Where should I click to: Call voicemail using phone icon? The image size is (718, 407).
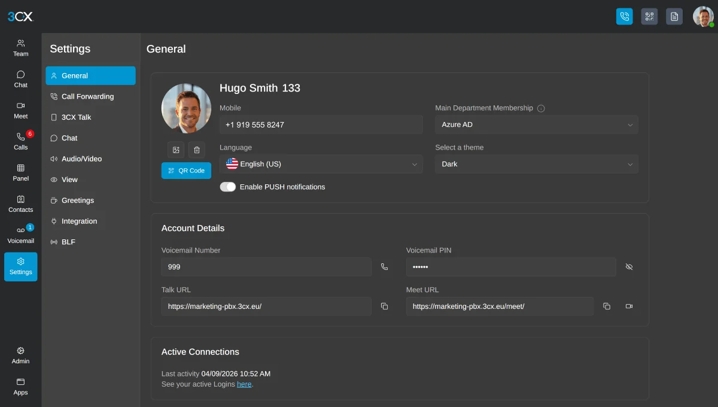pyautogui.click(x=385, y=267)
